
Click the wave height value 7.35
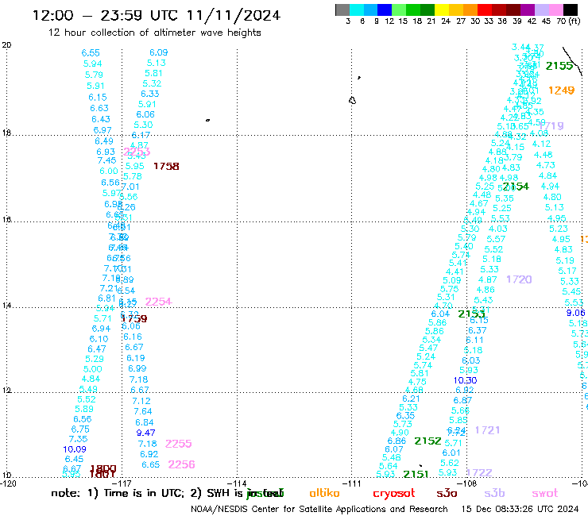tap(78, 439)
